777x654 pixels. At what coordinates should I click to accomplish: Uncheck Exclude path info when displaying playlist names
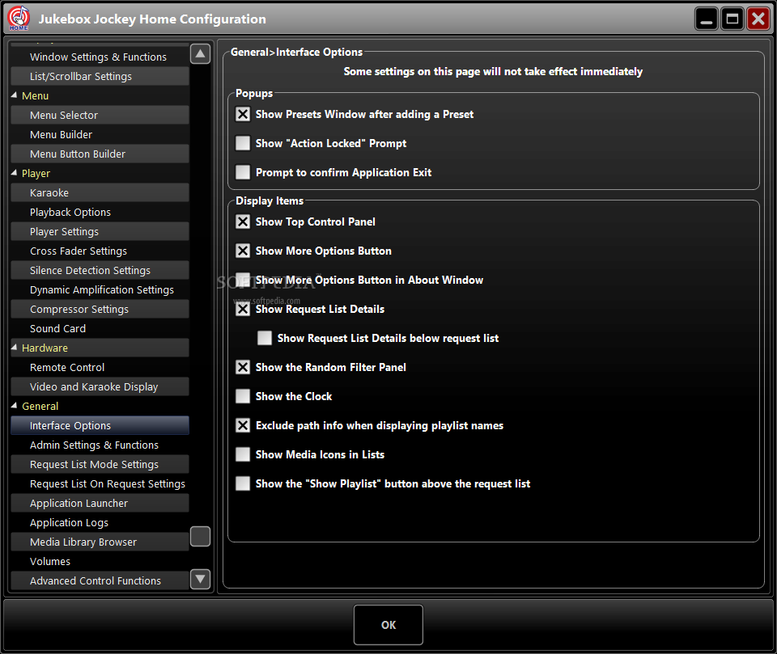point(243,425)
